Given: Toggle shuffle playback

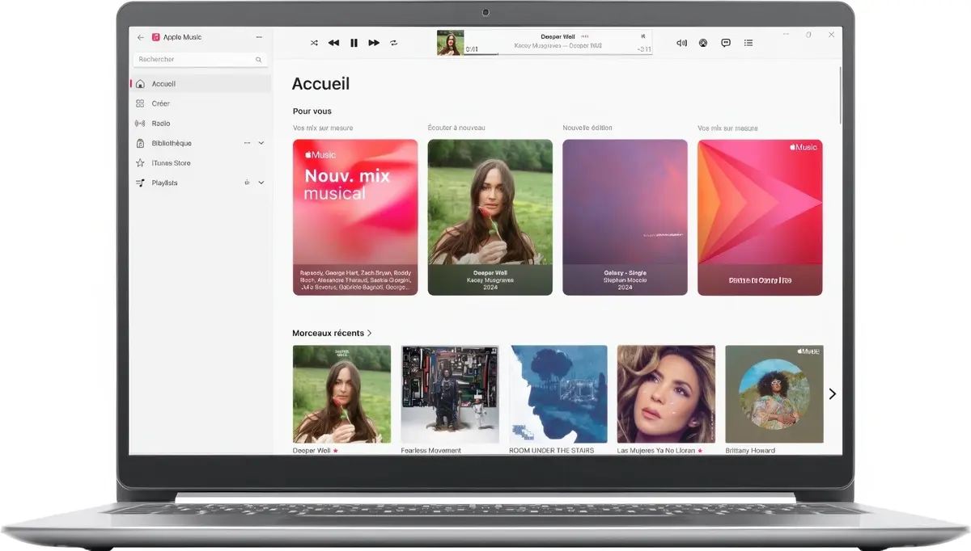Looking at the screenshot, I should click(x=314, y=43).
